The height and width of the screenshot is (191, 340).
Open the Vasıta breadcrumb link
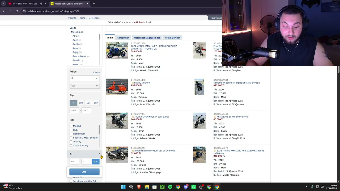tap(82, 18)
